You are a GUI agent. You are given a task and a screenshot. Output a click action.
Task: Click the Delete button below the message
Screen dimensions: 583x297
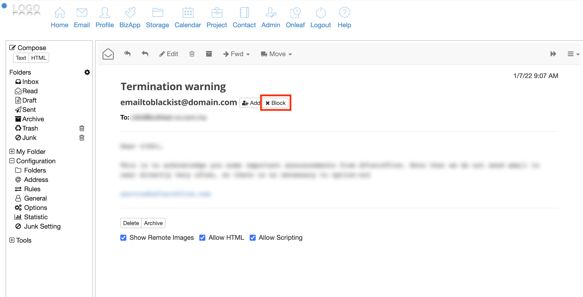[131, 223]
